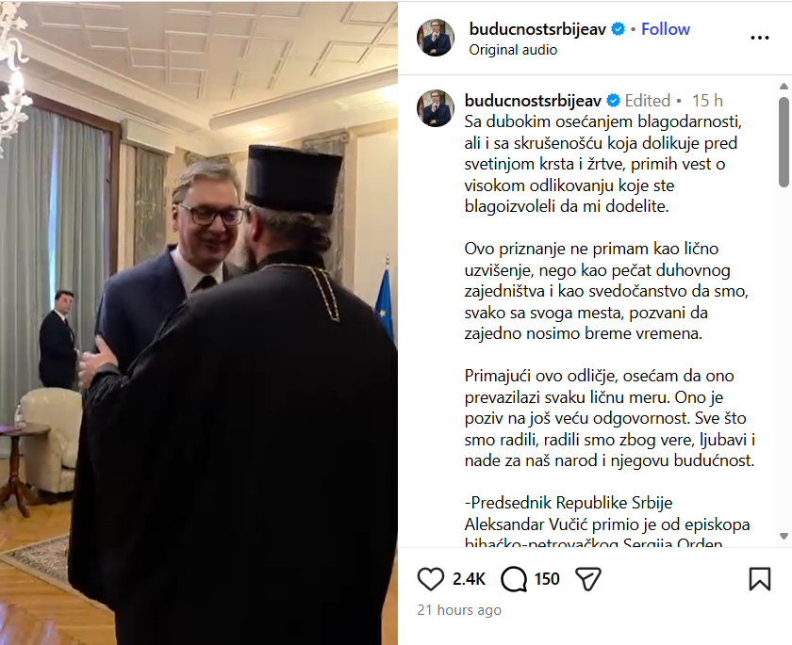Viewport: 792px width, 645px height.
Task: Open more options three-dot menu
Action: click(759, 38)
